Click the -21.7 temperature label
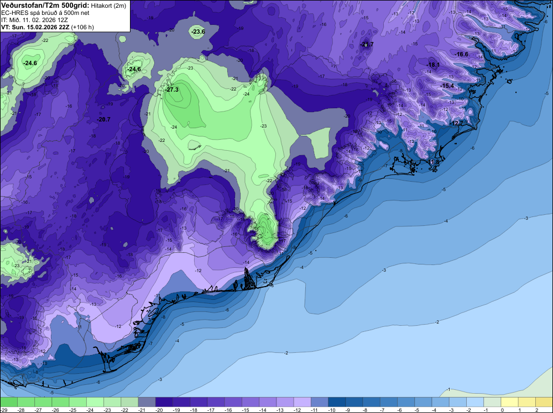Image resolution: width=553 pixels, height=413 pixels. pyautogui.click(x=367, y=44)
